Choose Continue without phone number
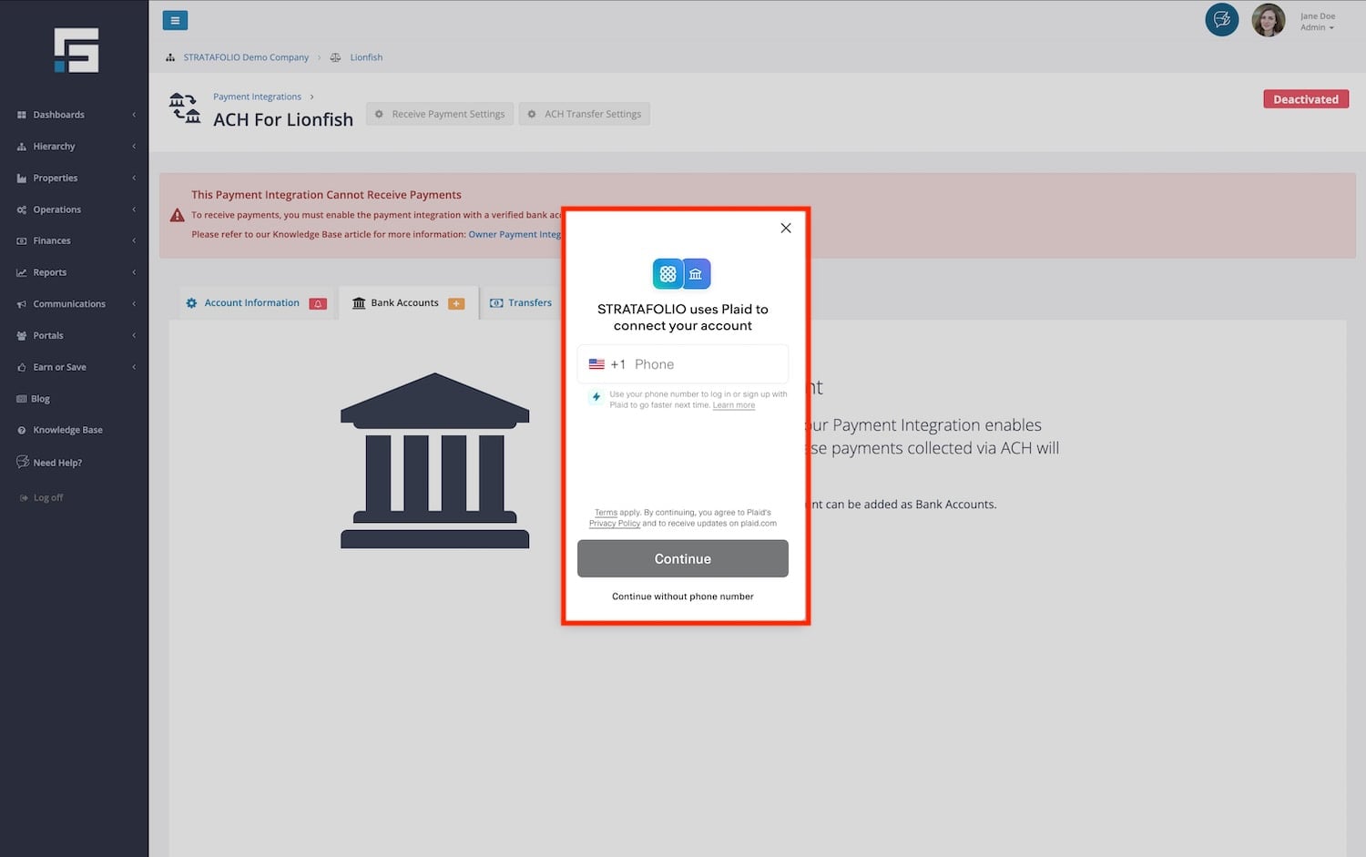The image size is (1366, 857). point(682,597)
